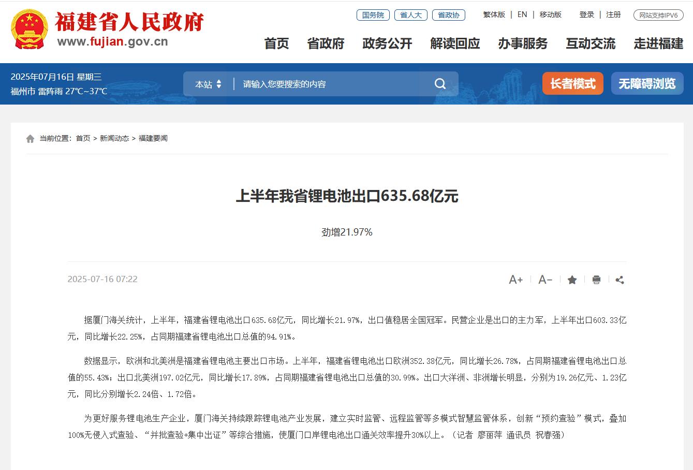Share the article via share icon
This screenshot has height=470, width=693.
point(620,280)
